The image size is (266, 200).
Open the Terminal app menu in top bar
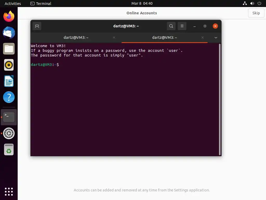41,3
